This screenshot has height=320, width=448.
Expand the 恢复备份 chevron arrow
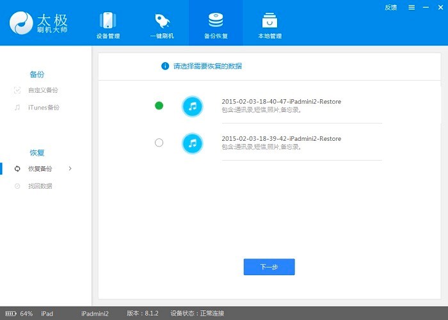pos(70,168)
